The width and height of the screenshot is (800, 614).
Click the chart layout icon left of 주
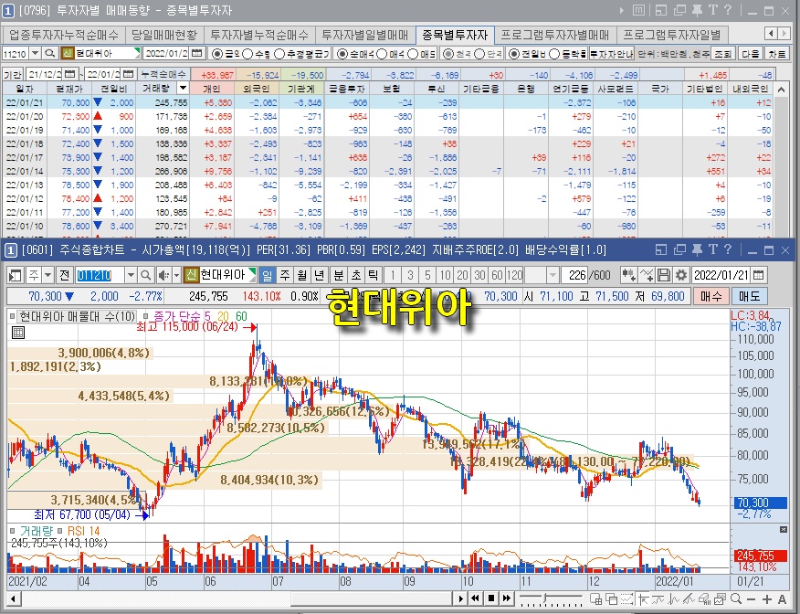click(16, 276)
